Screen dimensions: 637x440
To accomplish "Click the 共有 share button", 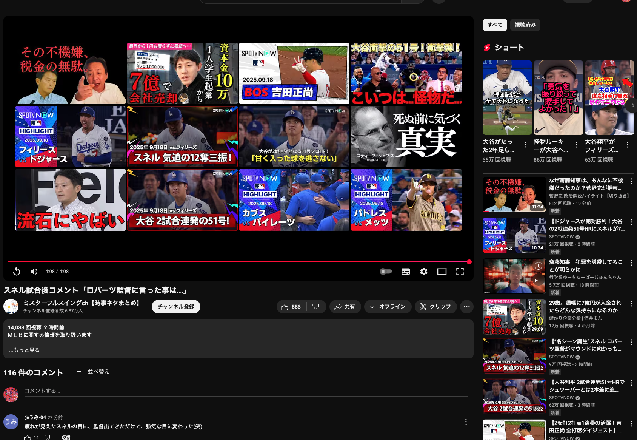I will pyautogui.click(x=345, y=307).
